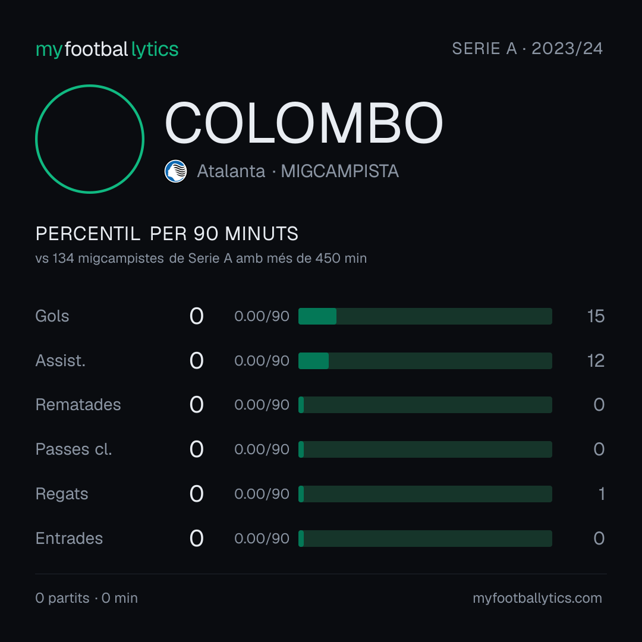Screen dimensions: 642x642
Task: Click the 0 partits · 0 min footer text
Action: [x=87, y=598]
